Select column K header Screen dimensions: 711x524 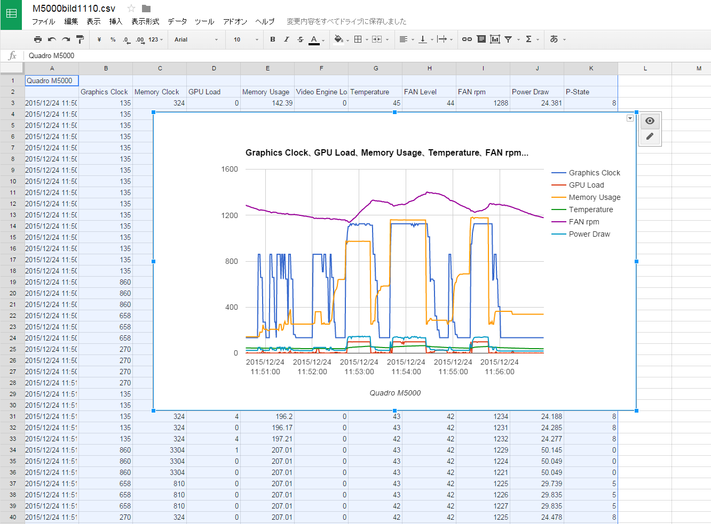(x=591, y=68)
